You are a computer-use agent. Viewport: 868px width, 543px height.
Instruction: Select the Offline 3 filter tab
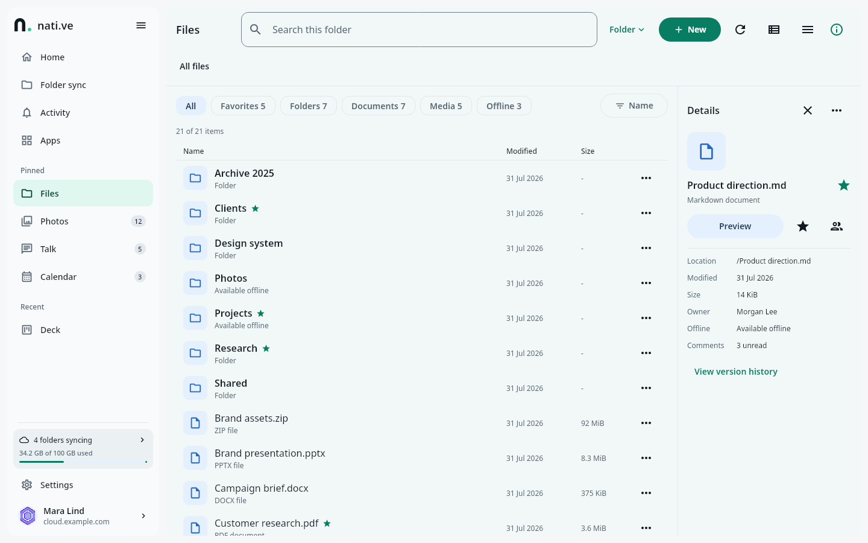pos(504,106)
